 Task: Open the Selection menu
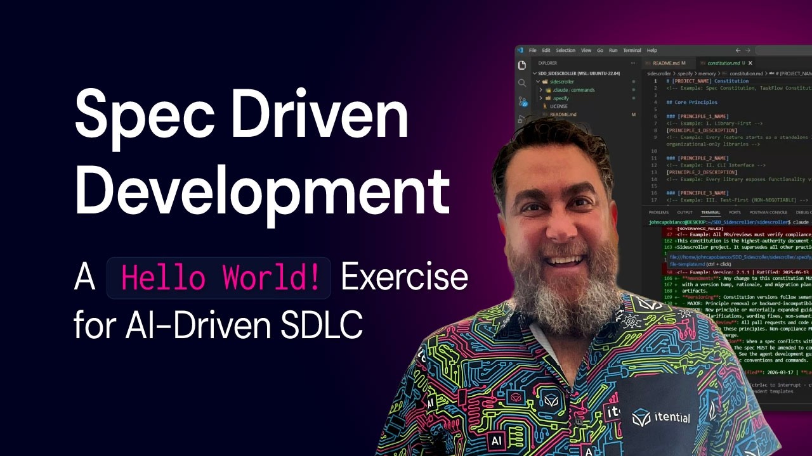point(565,50)
